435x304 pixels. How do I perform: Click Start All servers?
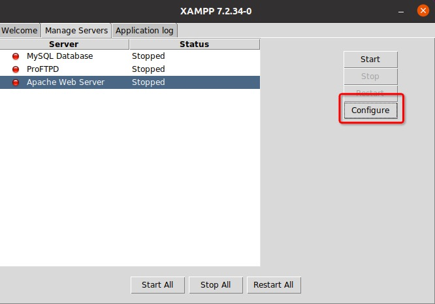pos(157,285)
